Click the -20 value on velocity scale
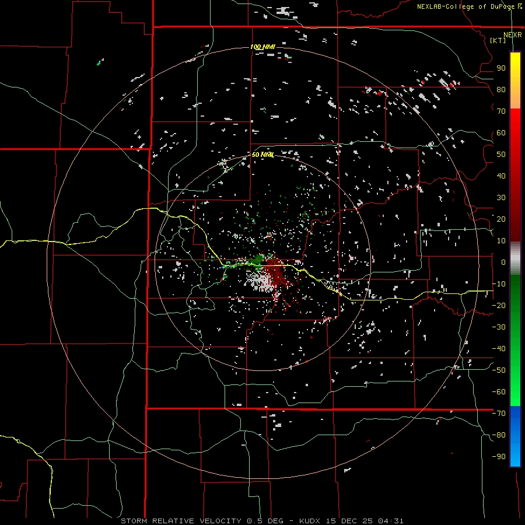Screen dimensions: 525x525 [x=499, y=305]
